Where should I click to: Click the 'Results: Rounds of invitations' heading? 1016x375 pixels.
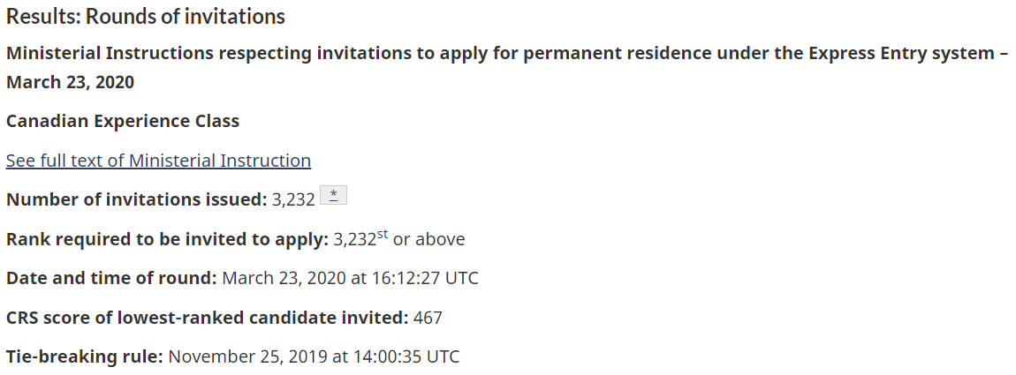click(x=146, y=16)
